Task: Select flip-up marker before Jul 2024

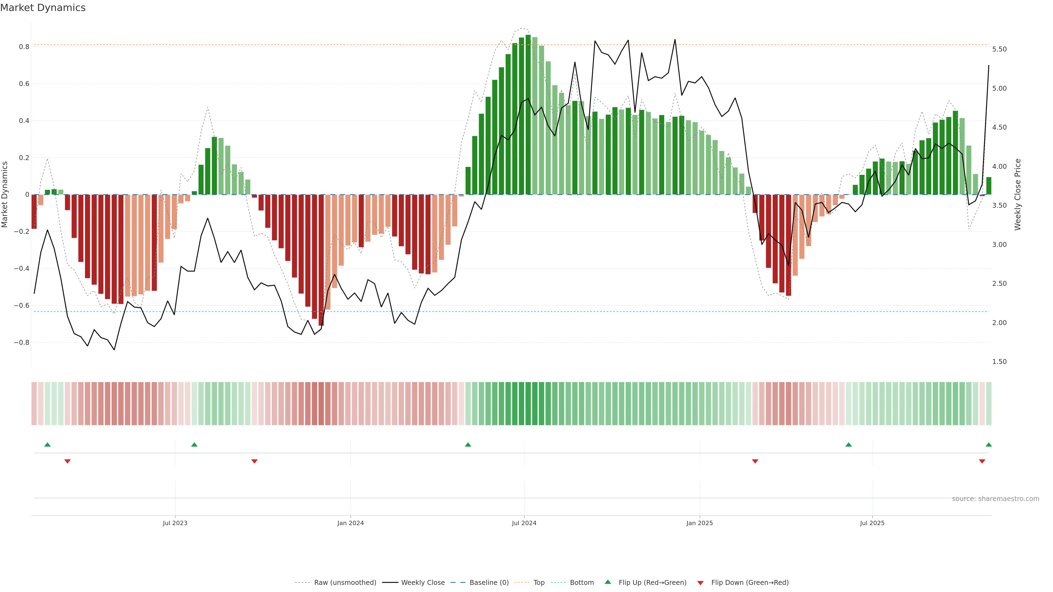Action: [468, 445]
